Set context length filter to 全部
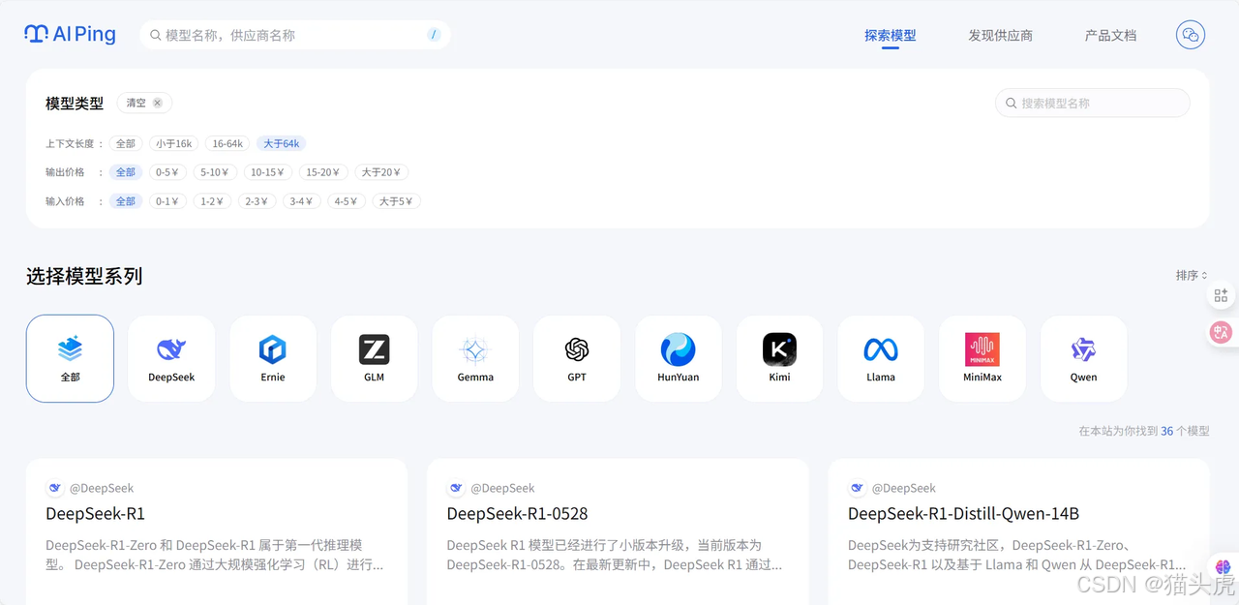Screen dimensions: 1239x605 [x=126, y=143]
